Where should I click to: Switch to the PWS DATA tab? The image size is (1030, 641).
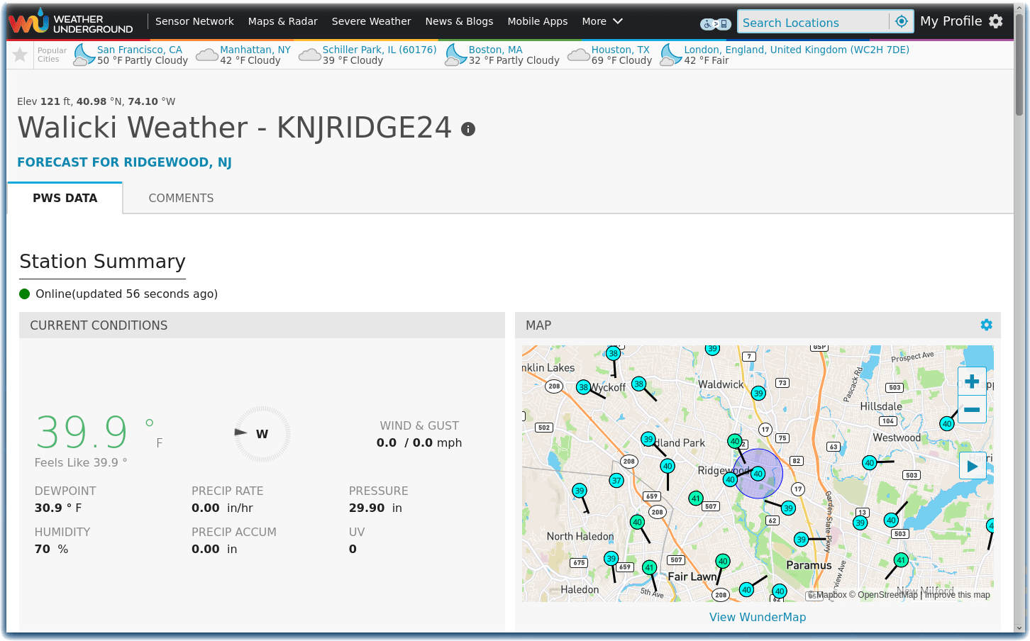coord(65,198)
